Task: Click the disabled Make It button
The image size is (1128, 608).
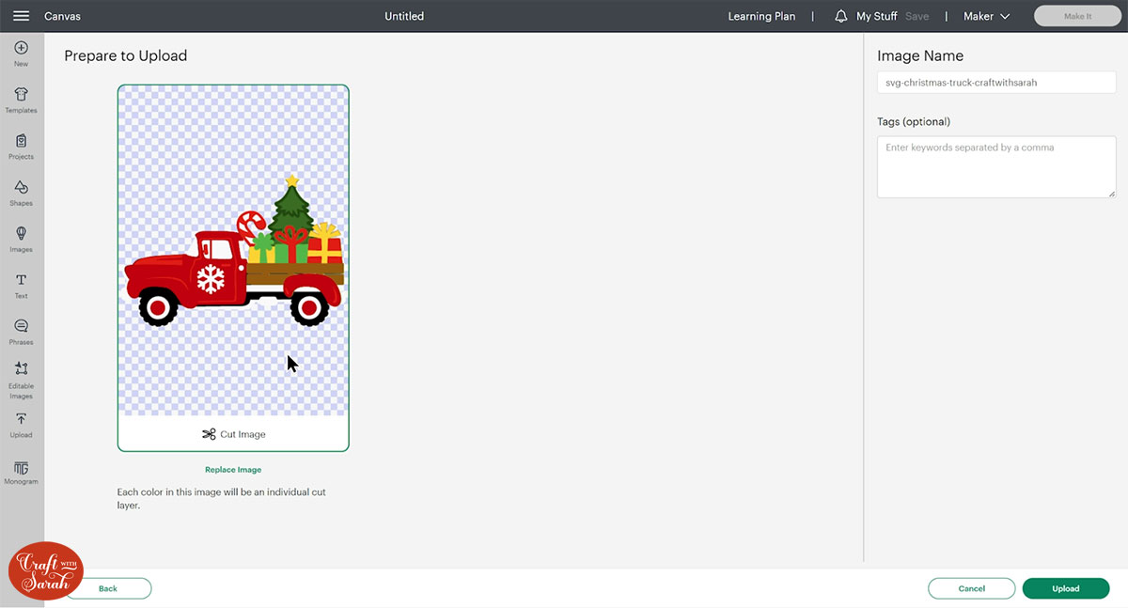Action: click(1076, 16)
